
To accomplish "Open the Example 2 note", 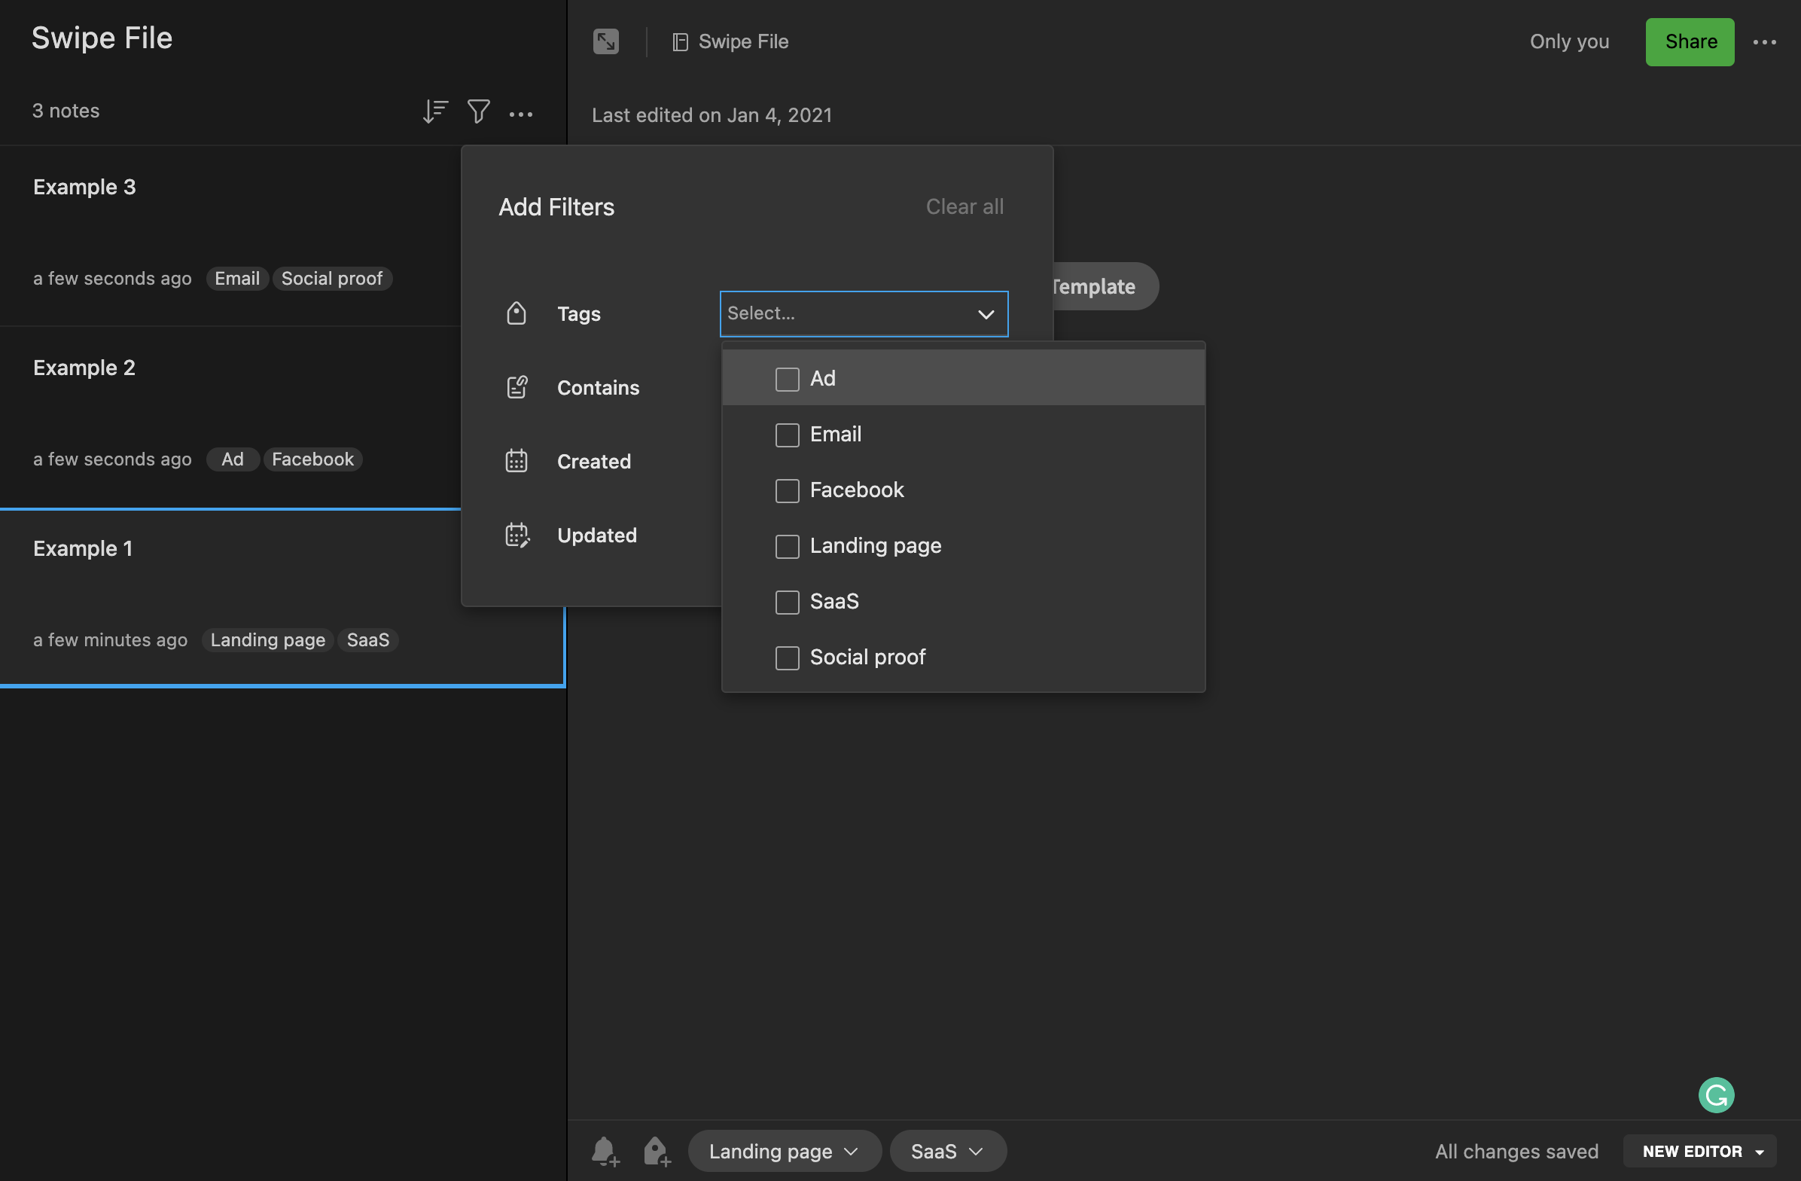I will click(x=230, y=417).
